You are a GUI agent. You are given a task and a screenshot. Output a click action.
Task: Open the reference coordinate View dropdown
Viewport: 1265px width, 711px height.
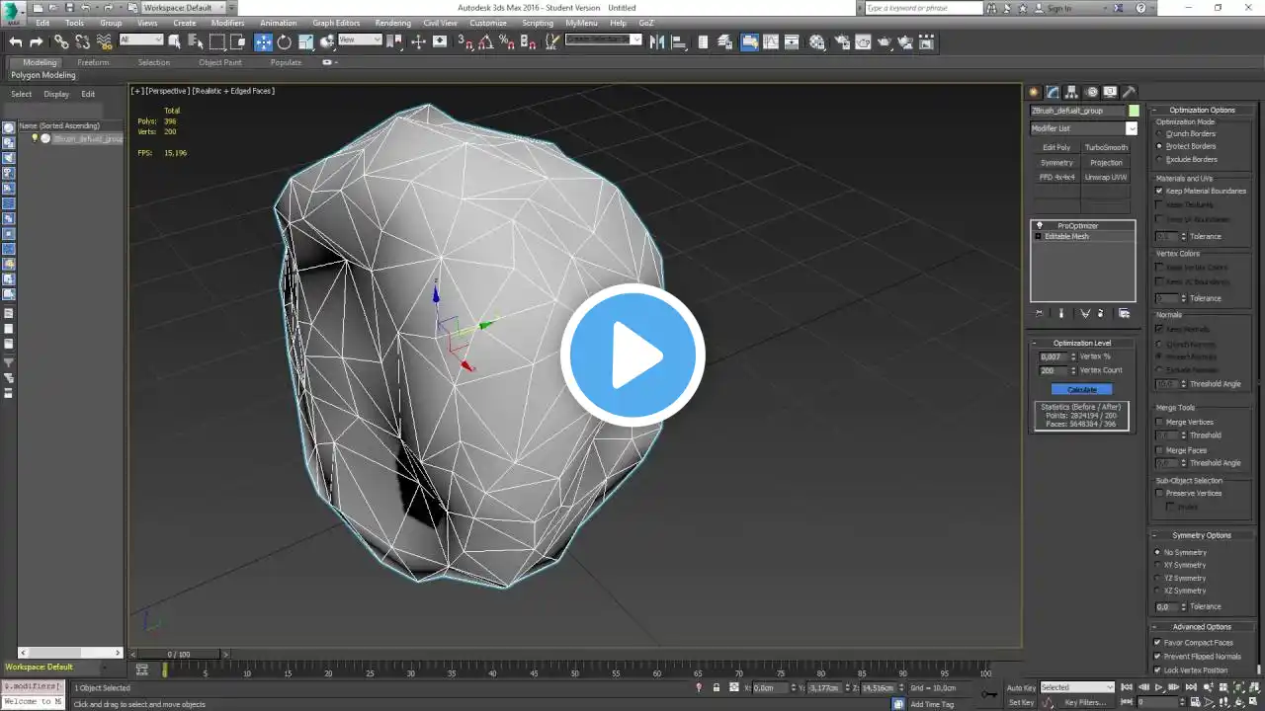pos(360,40)
